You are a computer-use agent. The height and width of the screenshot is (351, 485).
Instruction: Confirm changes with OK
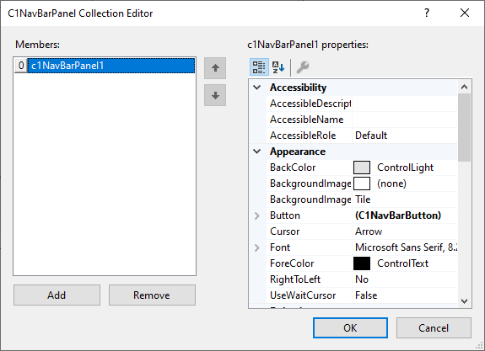pyautogui.click(x=350, y=327)
